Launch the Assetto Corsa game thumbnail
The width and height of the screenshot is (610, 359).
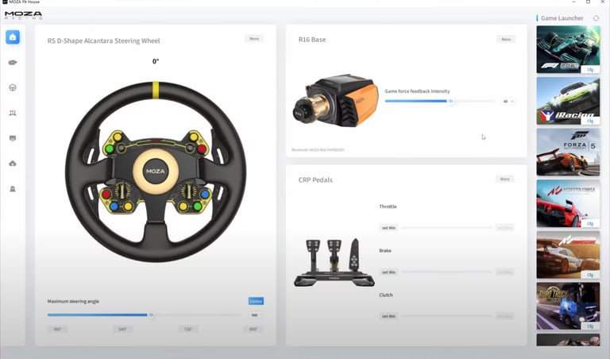coord(568,203)
